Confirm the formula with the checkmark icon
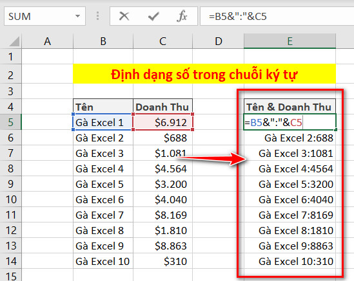 [153, 16]
